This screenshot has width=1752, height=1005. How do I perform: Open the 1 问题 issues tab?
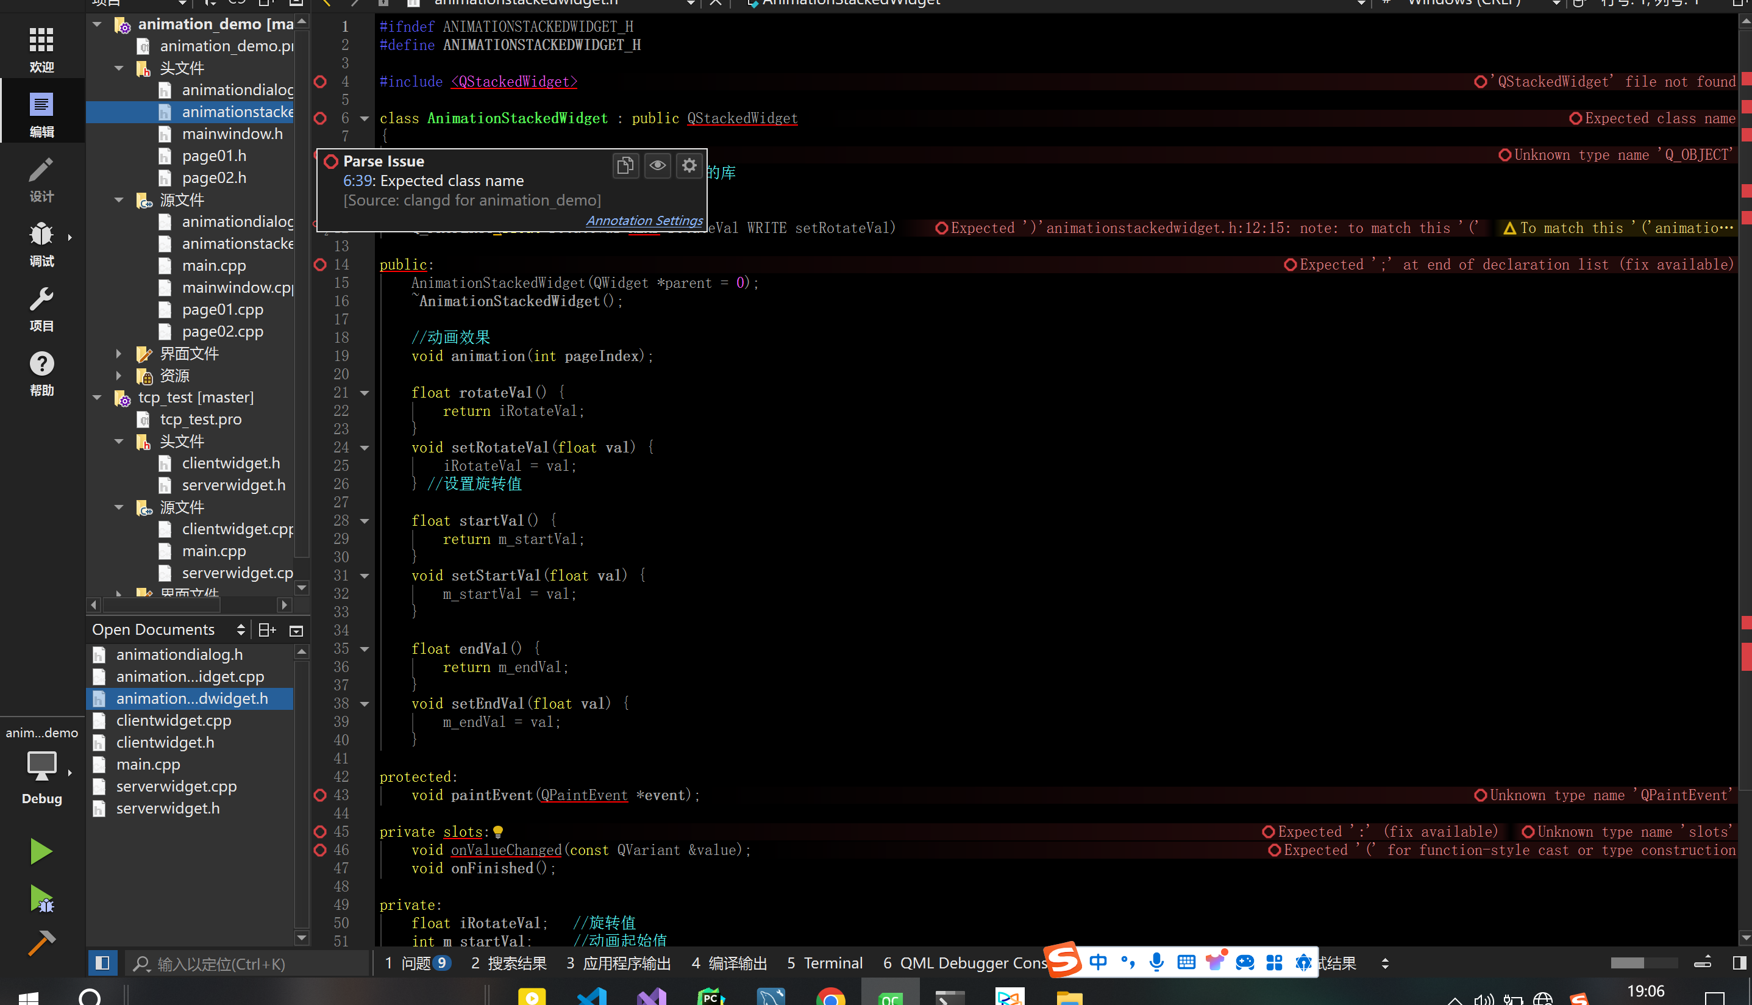pos(418,963)
